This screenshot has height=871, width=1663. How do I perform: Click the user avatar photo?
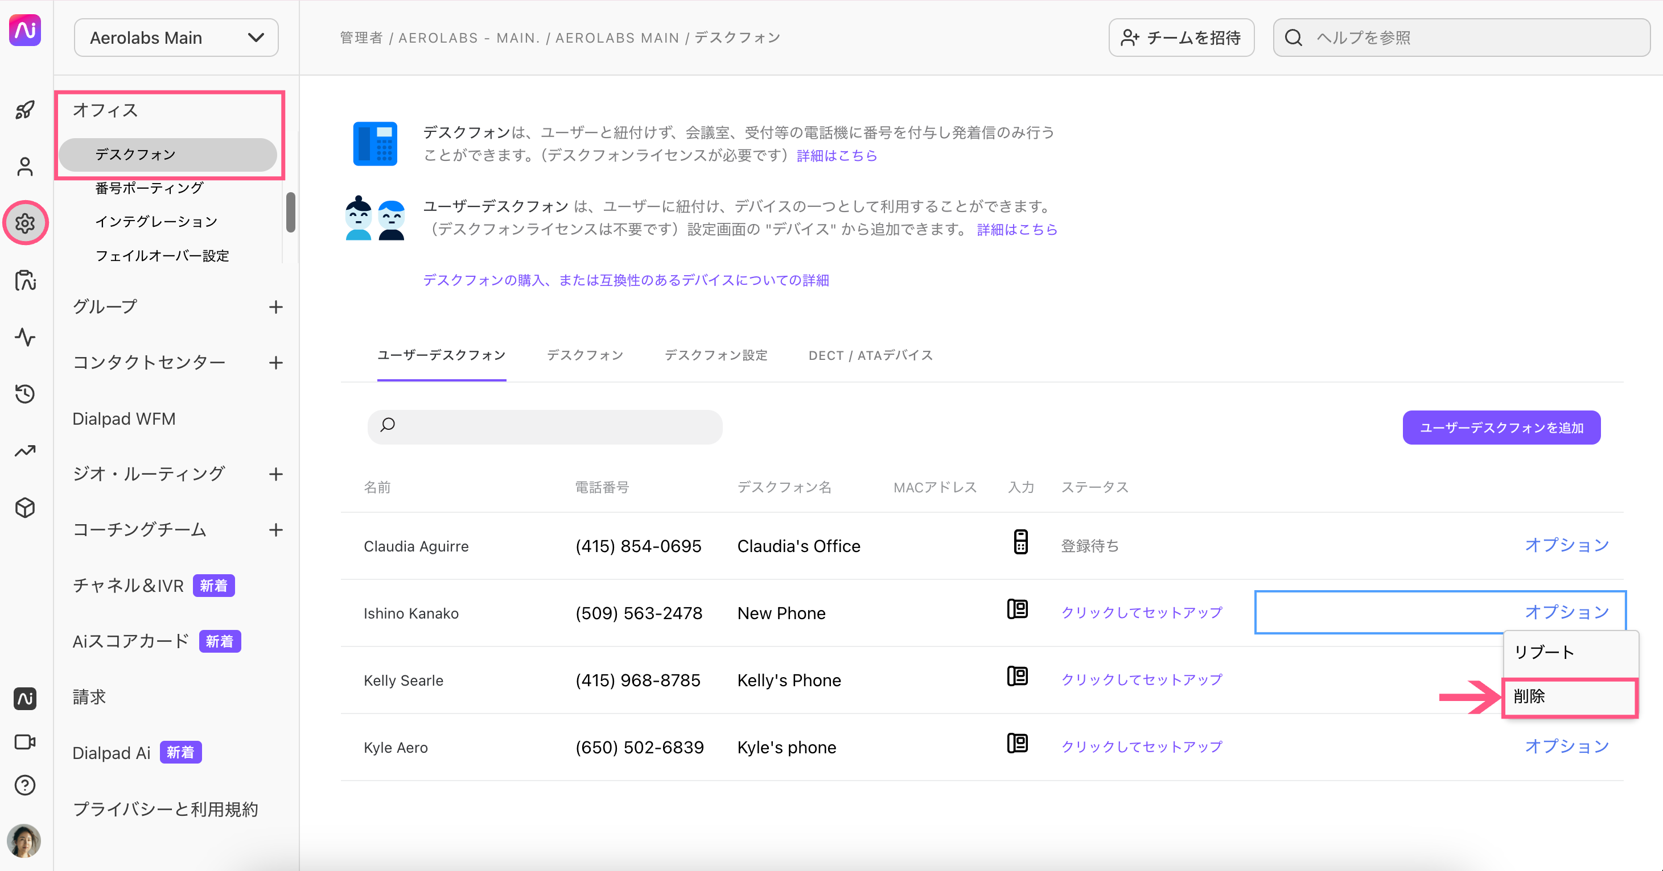(x=24, y=840)
